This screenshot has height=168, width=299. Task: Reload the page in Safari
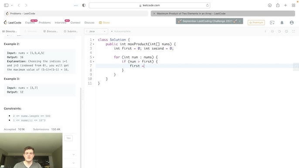point(207,5)
